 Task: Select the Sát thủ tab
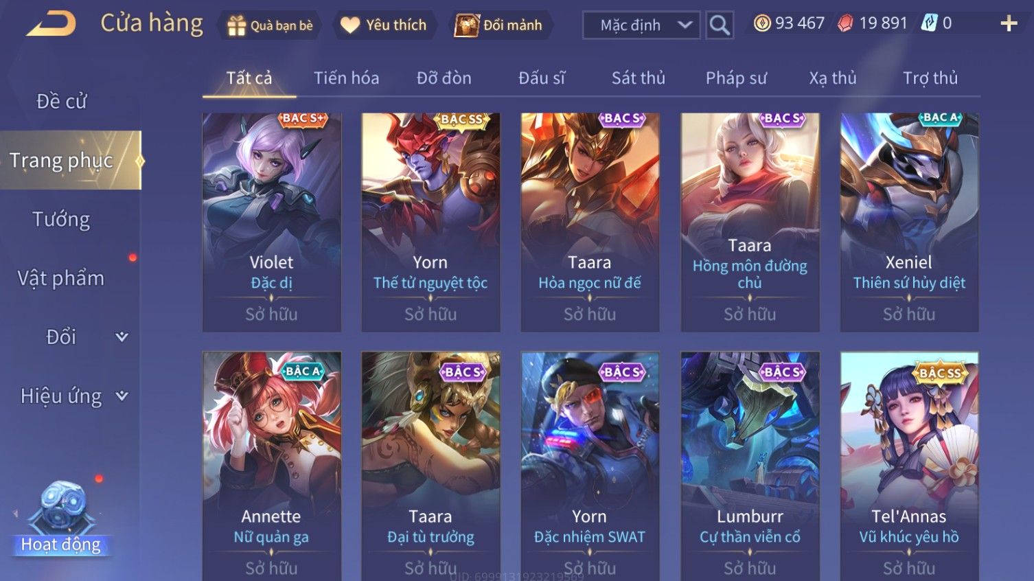(x=639, y=78)
